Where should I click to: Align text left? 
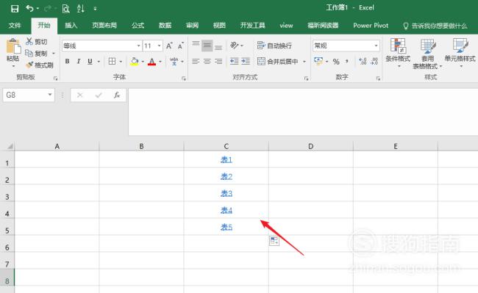(x=196, y=62)
